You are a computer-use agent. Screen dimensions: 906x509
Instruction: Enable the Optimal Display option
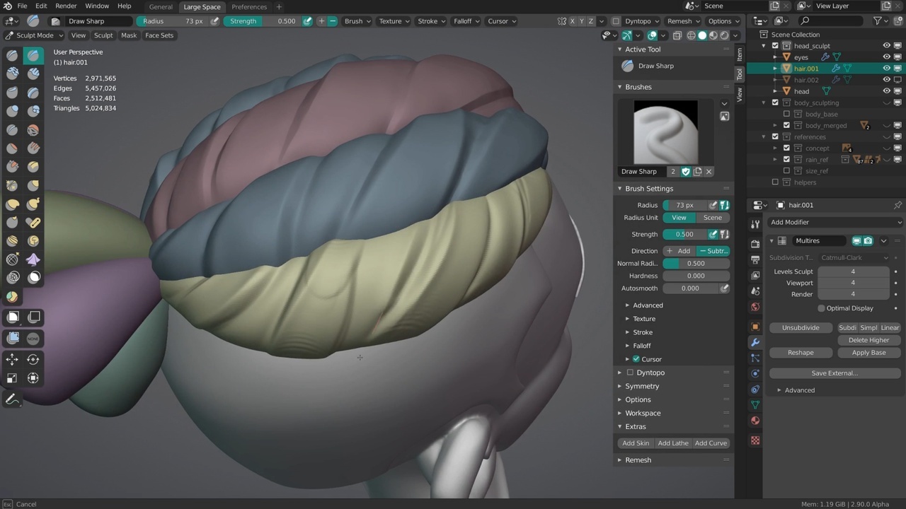pos(821,308)
